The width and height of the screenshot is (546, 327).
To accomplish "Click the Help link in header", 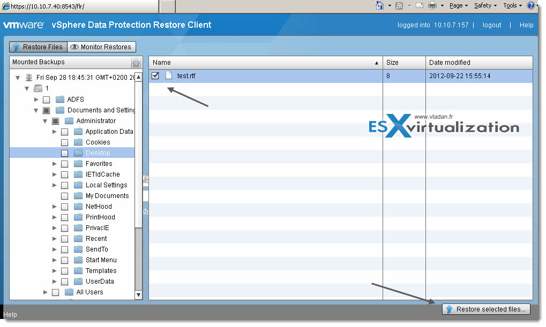I will tap(526, 25).
